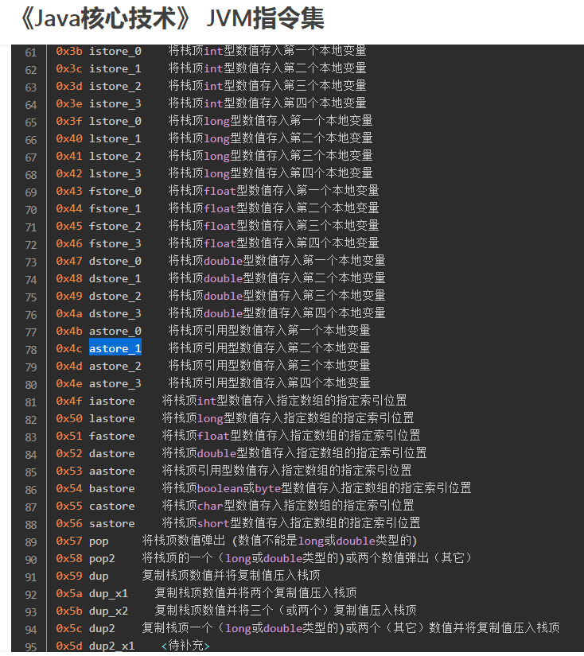Click opcode 0x3e beside istore_3

[69, 103]
